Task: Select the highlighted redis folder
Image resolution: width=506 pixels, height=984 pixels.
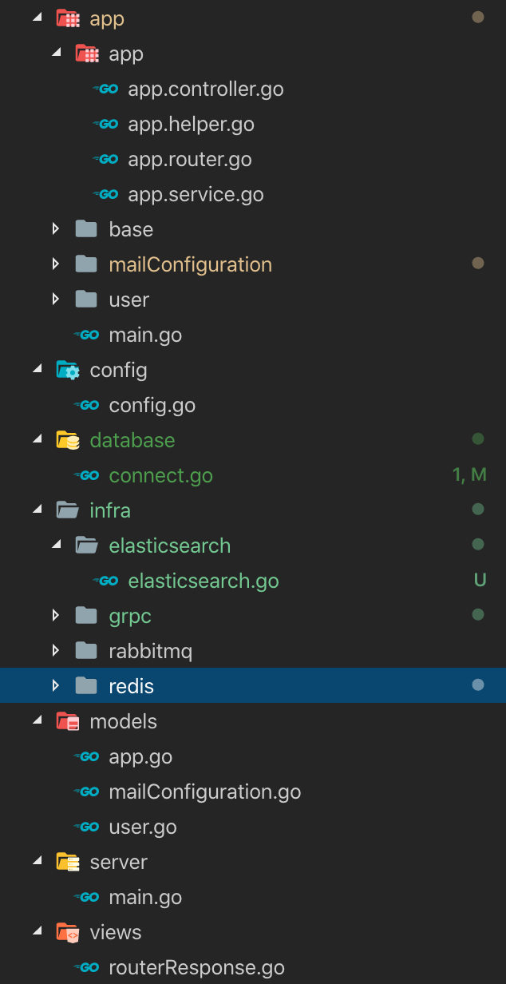Action: [x=132, y=684]
